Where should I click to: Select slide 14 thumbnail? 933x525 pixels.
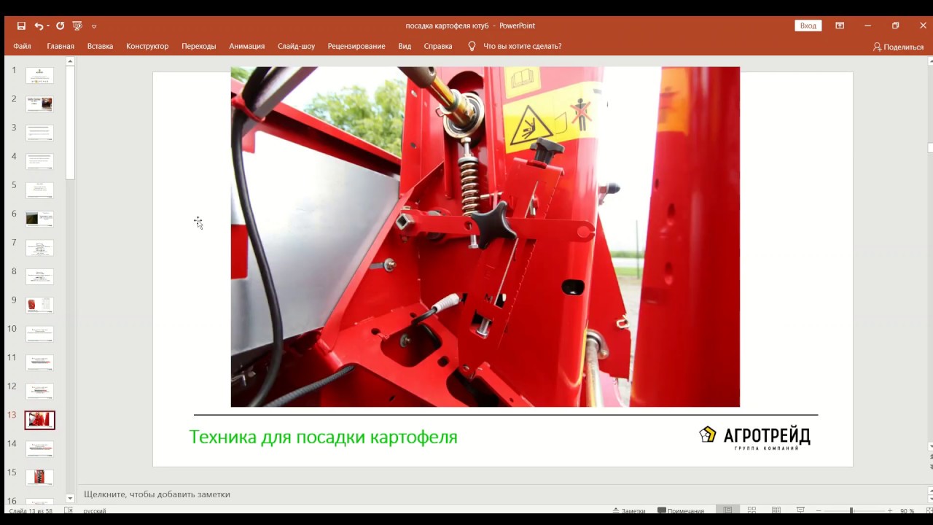coord(39,448)
